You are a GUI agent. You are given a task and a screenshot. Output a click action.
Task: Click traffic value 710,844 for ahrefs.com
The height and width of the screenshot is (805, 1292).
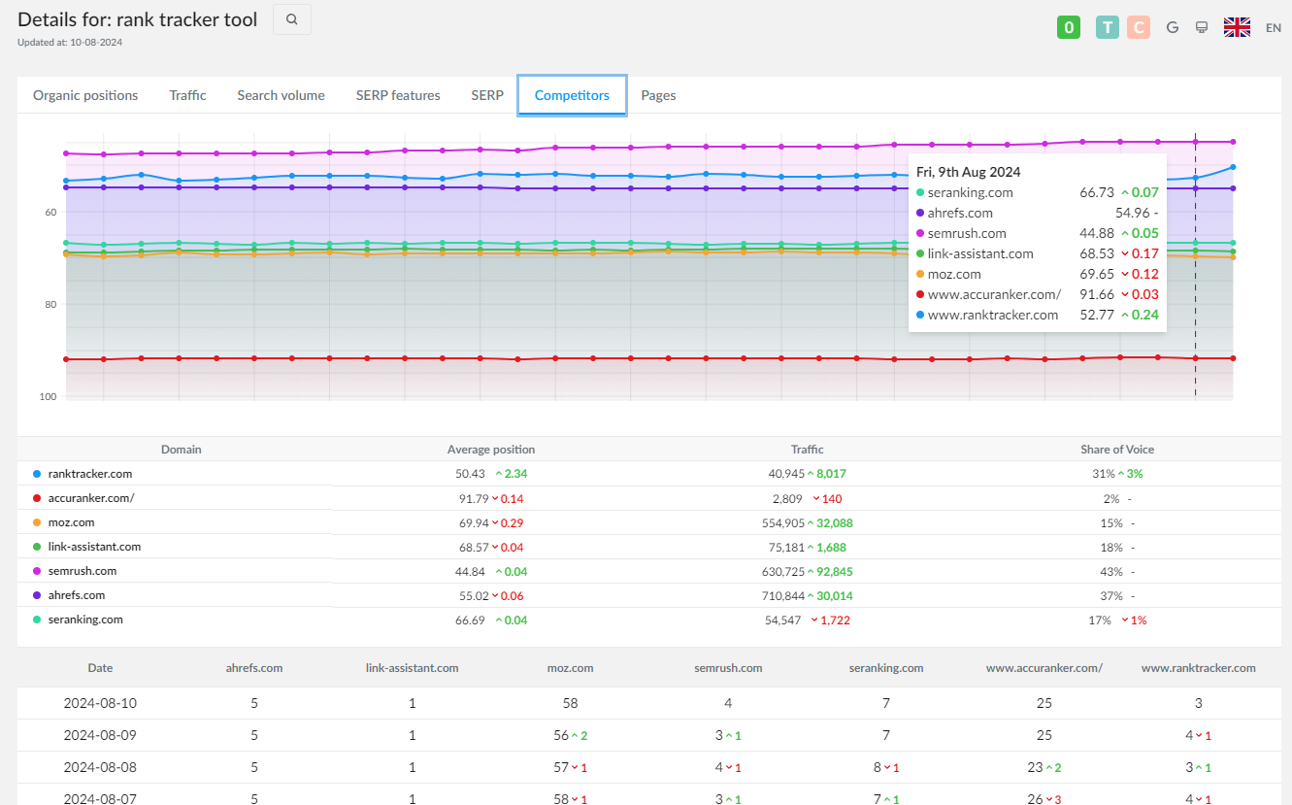click(x=784, y=595)
